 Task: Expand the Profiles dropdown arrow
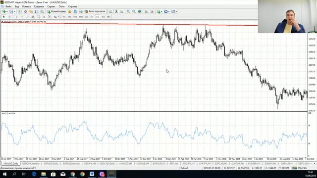[14, 11]
